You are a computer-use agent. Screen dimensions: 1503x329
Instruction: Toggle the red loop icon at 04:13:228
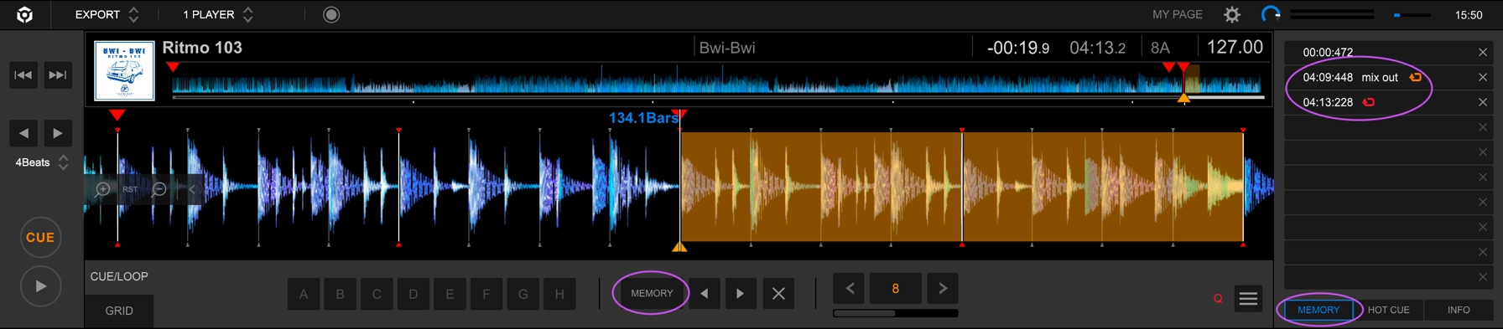tap(1369, 102)
